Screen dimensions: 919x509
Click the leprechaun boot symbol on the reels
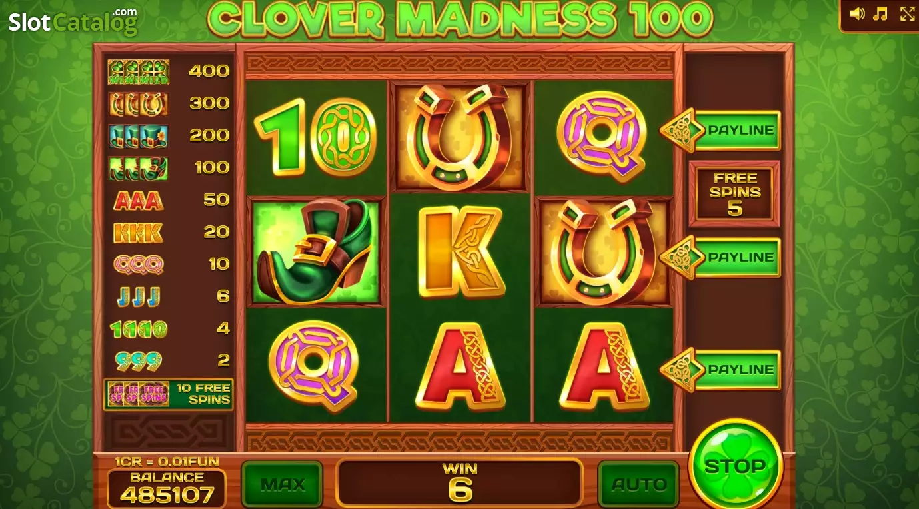pos(316,252)
